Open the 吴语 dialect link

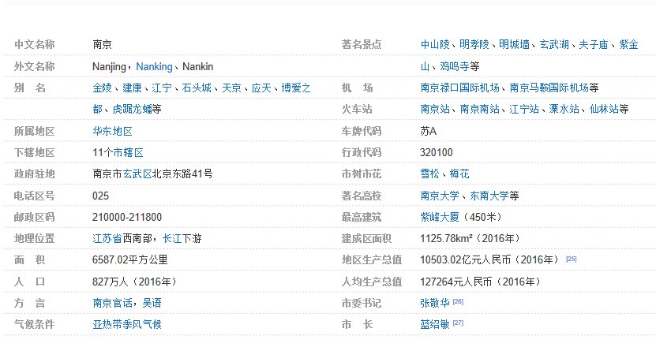coord(152,303)
